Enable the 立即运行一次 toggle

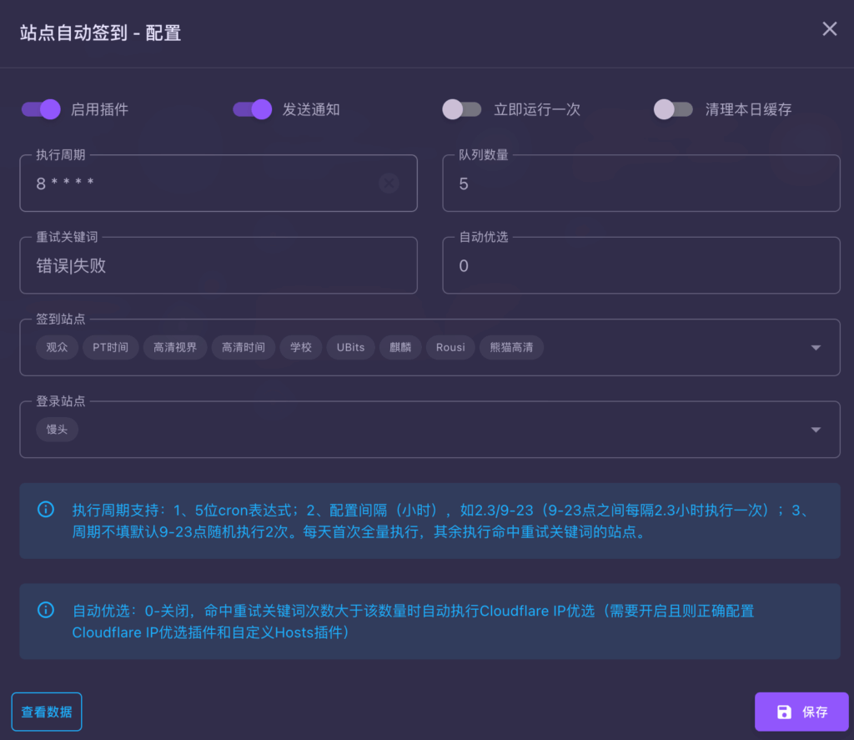click(x=462, y=109)
